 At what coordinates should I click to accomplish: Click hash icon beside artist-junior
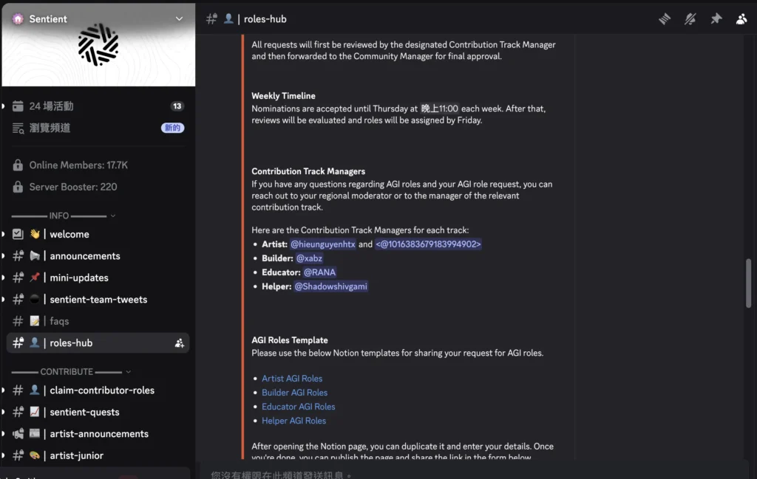(18, 455)
